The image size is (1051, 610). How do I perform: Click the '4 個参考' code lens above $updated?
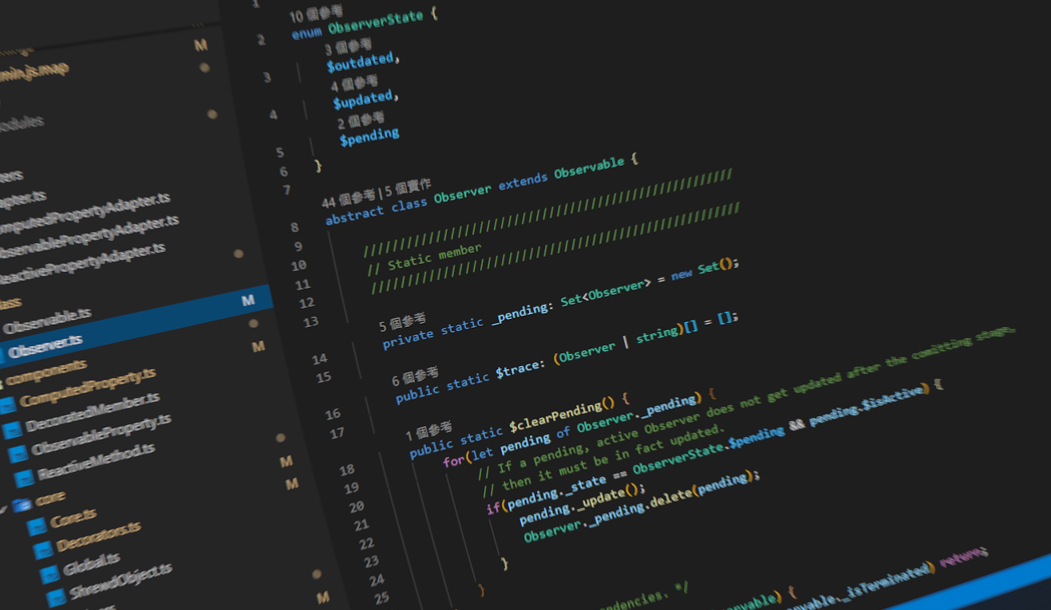[x=355, y=82]
